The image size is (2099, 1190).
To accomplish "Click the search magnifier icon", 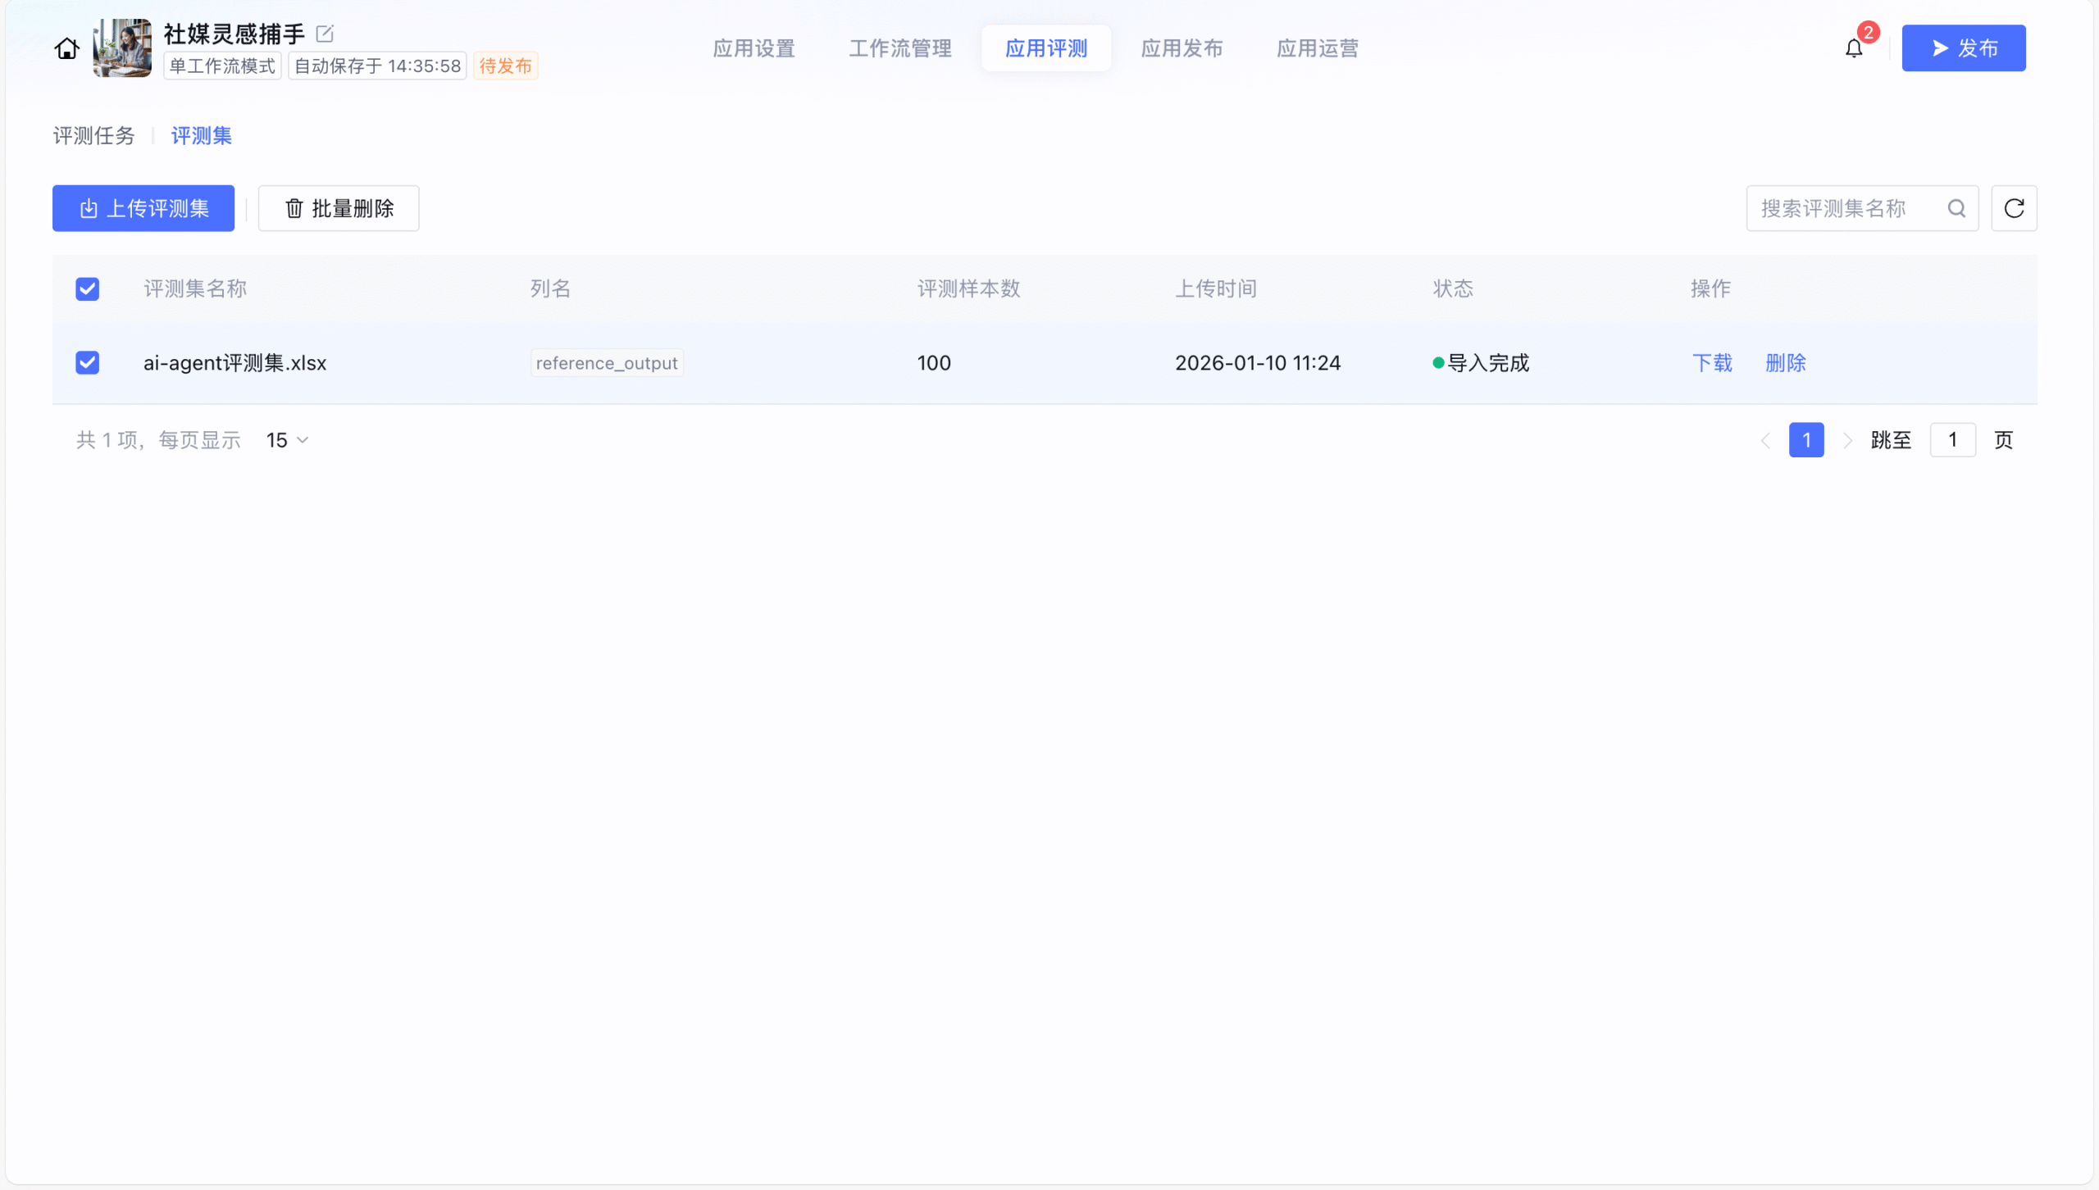I will (x=1956, y=209).
